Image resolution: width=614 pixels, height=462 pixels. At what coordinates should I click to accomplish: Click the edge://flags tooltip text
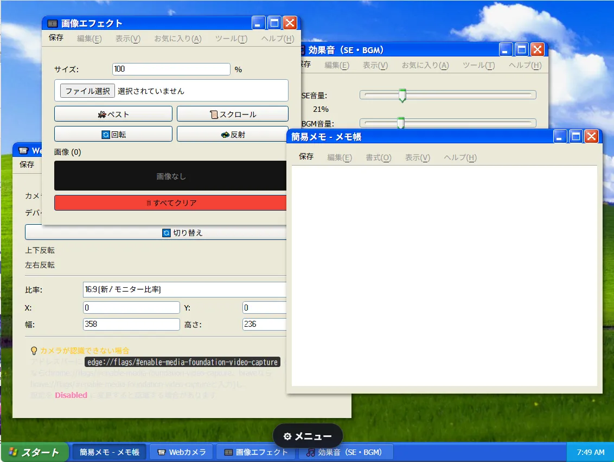point(182,362)
